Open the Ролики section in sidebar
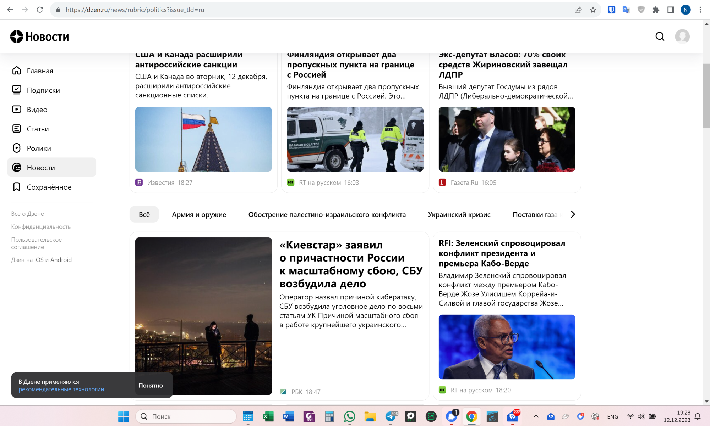The height and width of the screenshot is (426, 710). 38,148
